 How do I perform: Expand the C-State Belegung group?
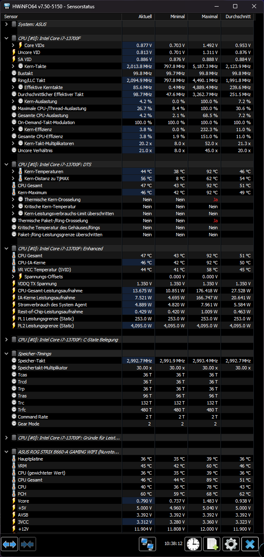point(6,340)
